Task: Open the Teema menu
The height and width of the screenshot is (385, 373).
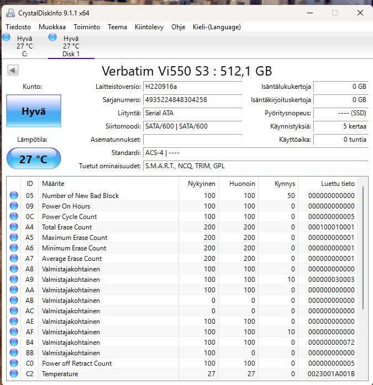Action: (x=117, y=27)
